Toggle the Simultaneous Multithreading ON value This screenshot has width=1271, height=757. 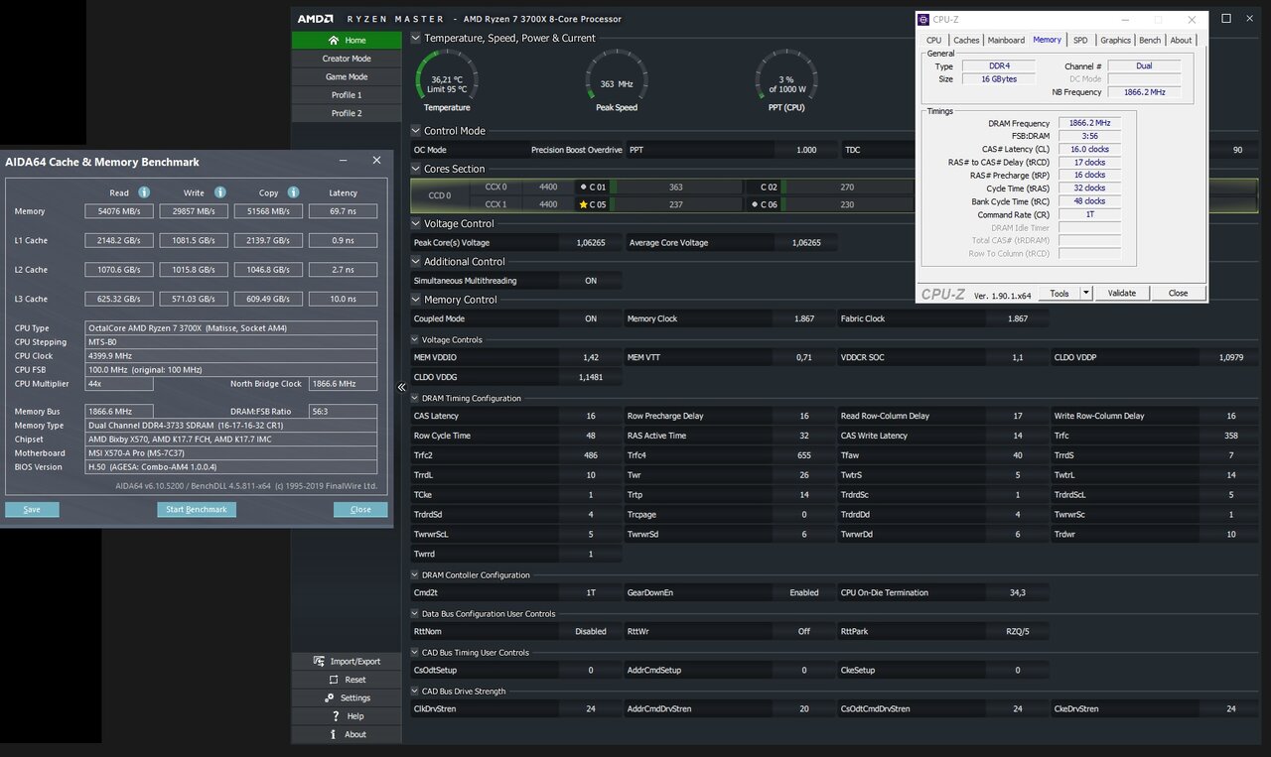click(591, 281)
